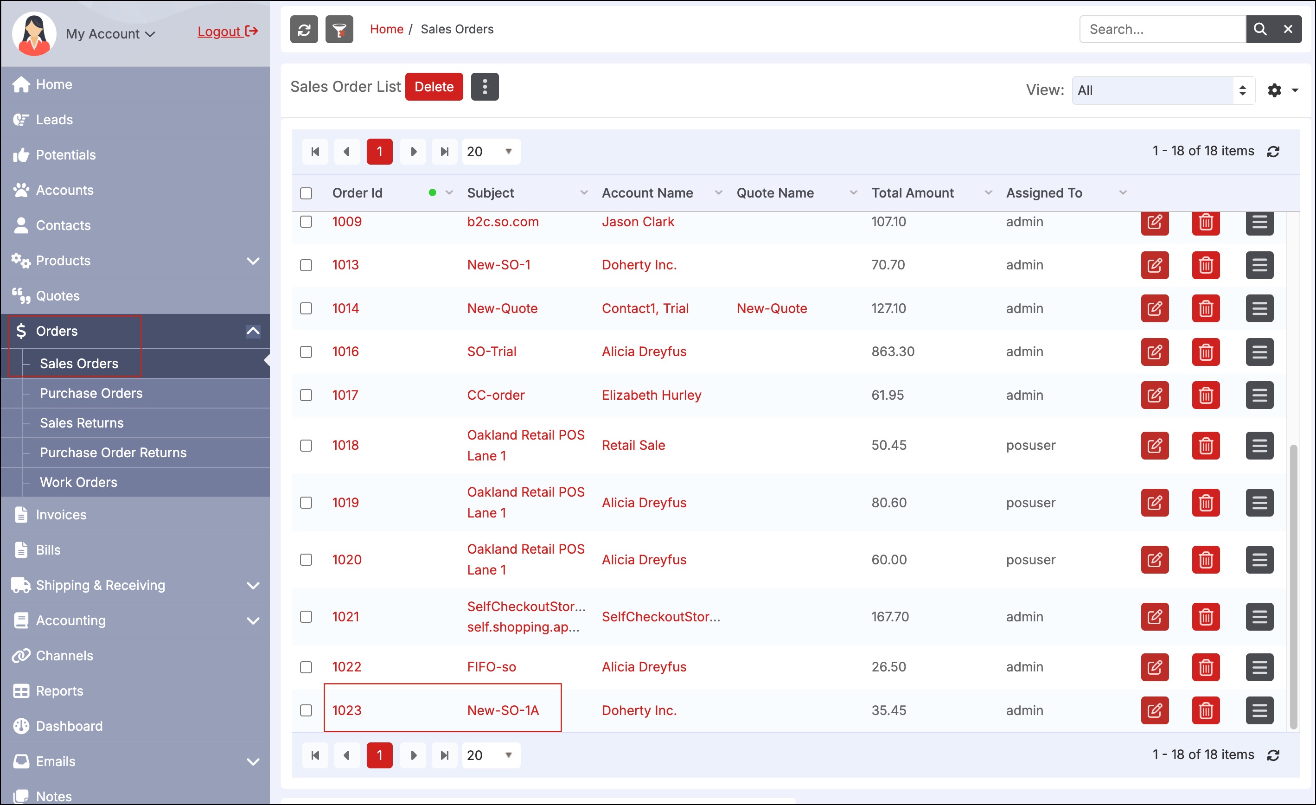Select checkbox for order 1021
Screen dimensions: 1316x805
click(x=306, y=617)
